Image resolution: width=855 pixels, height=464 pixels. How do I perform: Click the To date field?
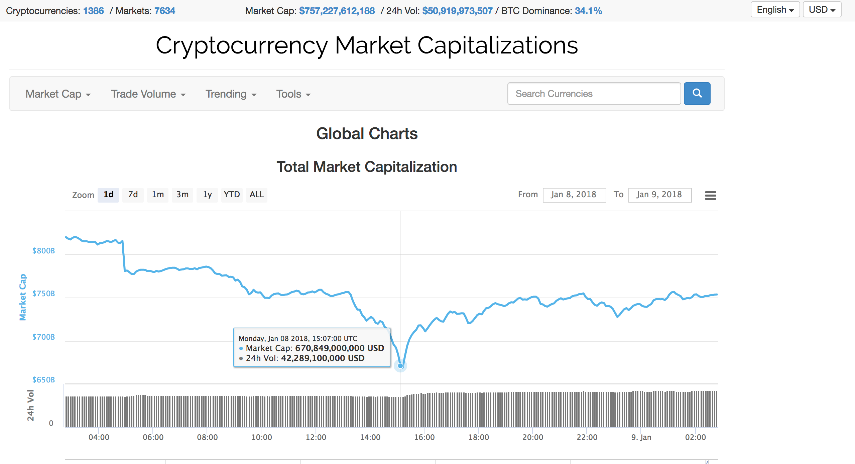click(x=659, y=195)
